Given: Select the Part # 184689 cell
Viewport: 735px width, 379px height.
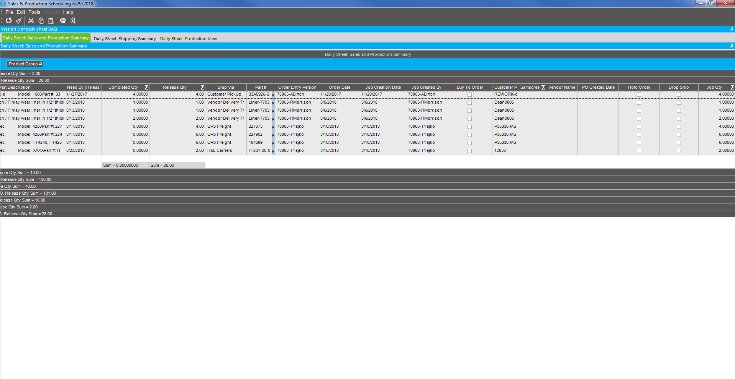Looking at the screenshot, I should coord(259,143).
